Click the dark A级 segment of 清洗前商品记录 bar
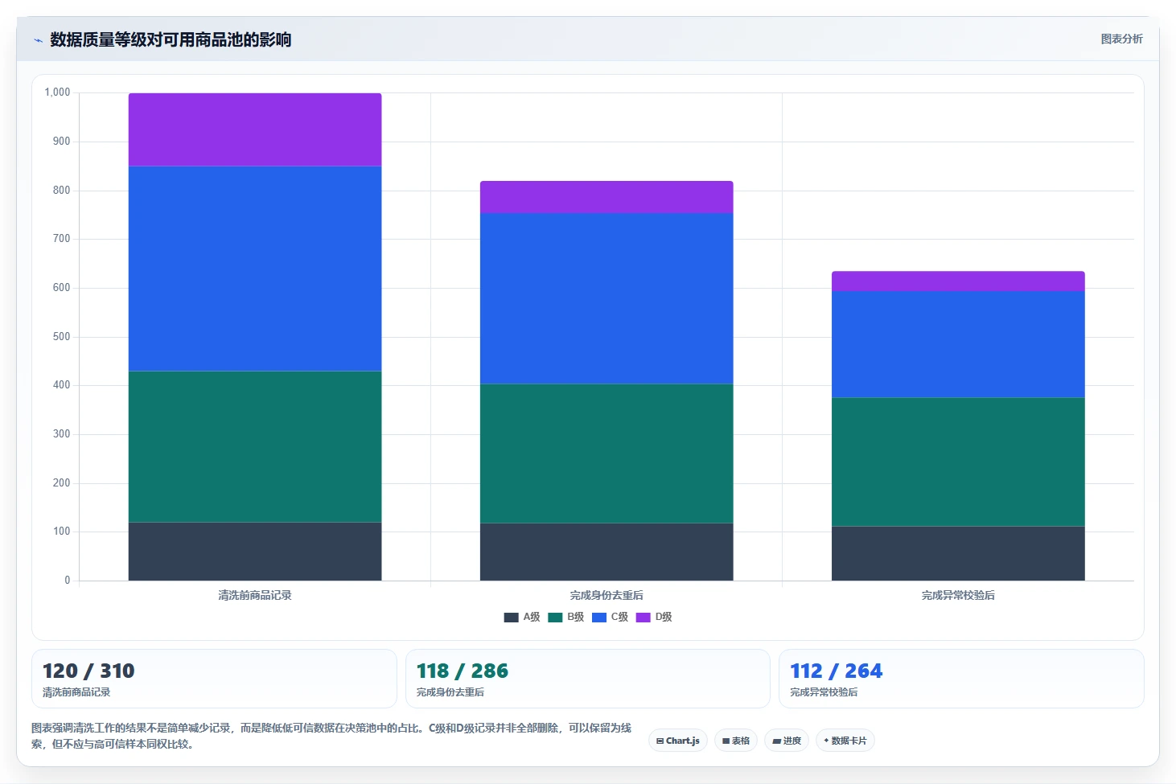The height and width of the screenshot is (784, 1176). [255, 552]
